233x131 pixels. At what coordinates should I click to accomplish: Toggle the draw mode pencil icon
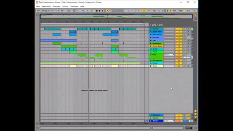[x=167, y=11]
